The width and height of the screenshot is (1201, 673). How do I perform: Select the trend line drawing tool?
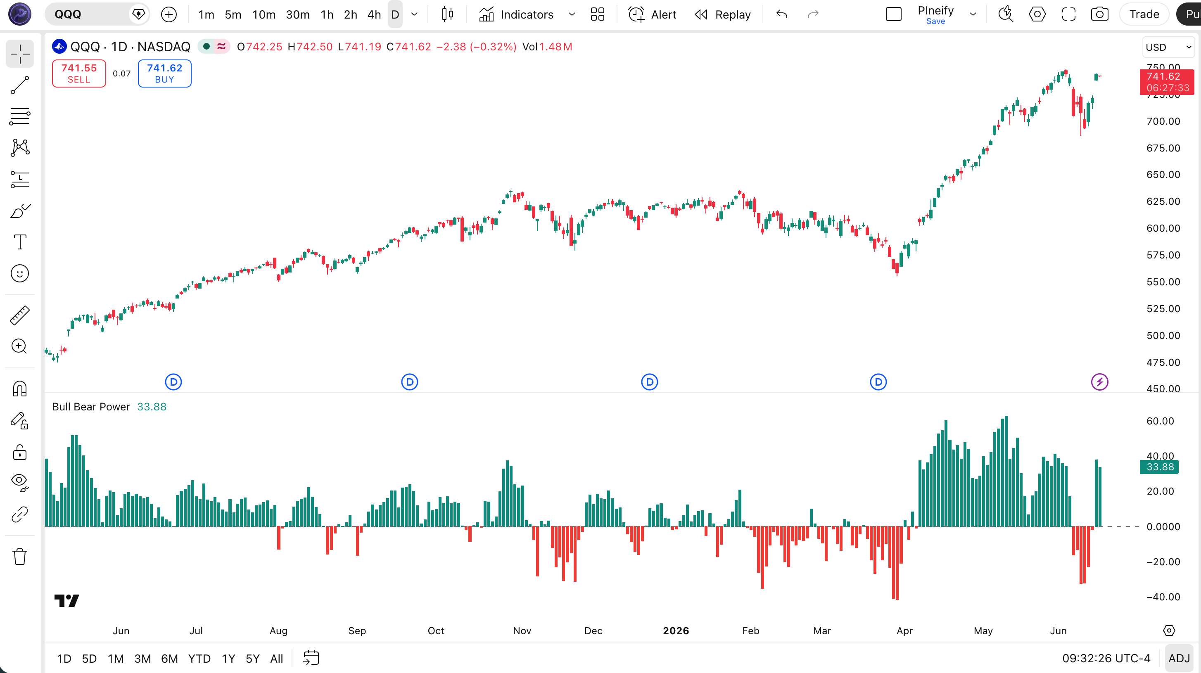[20, 85]
